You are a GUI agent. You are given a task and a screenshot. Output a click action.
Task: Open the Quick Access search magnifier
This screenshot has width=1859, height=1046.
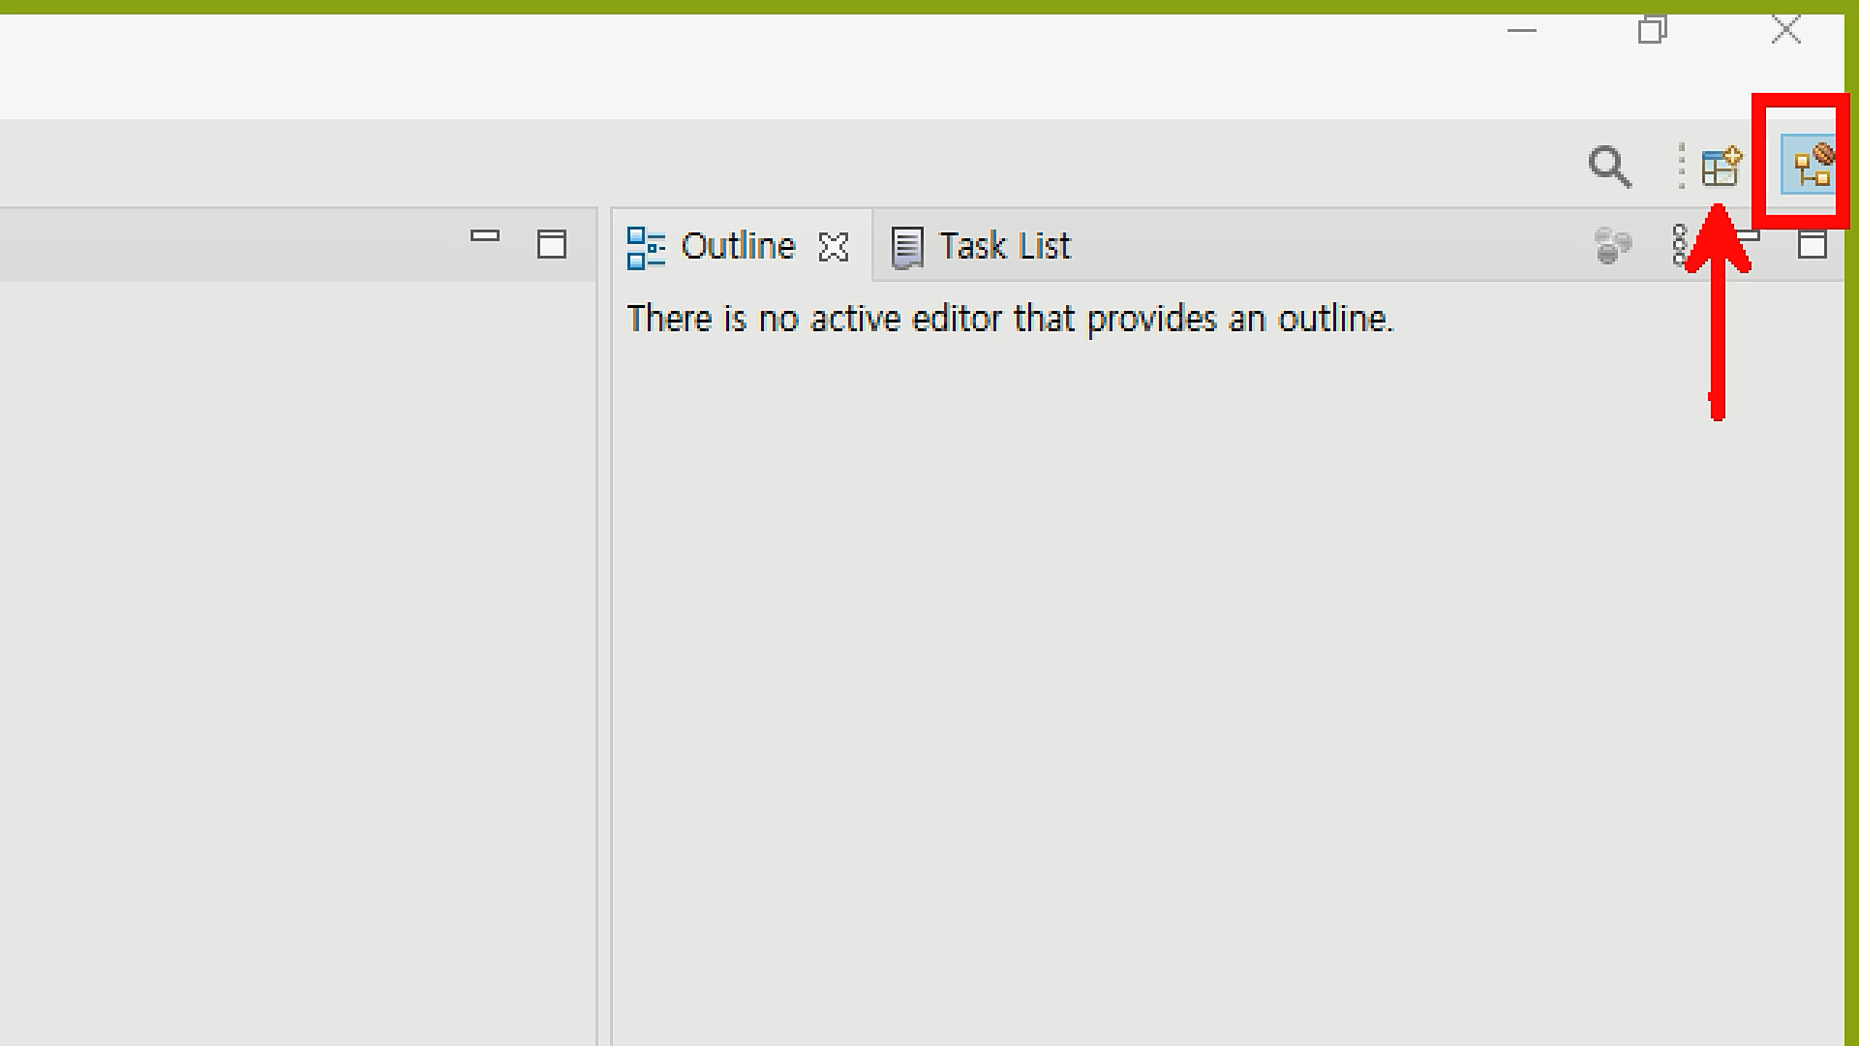point(1609,167)
